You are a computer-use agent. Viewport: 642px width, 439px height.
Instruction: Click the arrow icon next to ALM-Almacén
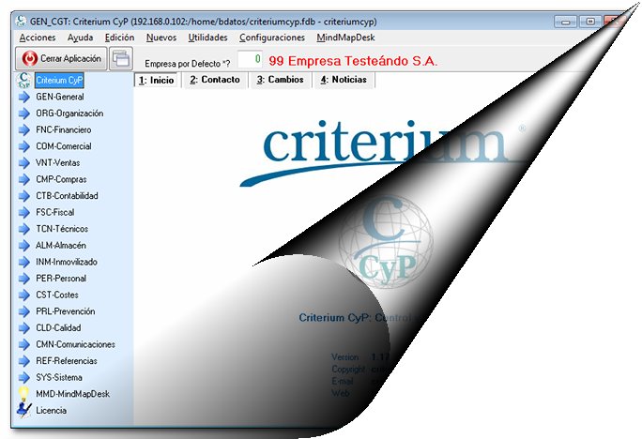pos(24,246)
